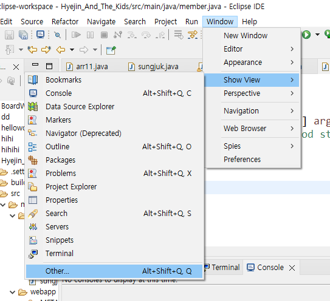This screenshot has width=330, height=301.
Task: Click Use Step Filters icon
Action: click(193, 35)
